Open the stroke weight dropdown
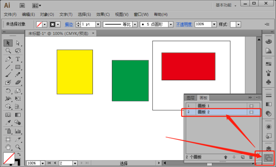The width and height of the screenshot is (276, 167). click(x=98, y=24)
